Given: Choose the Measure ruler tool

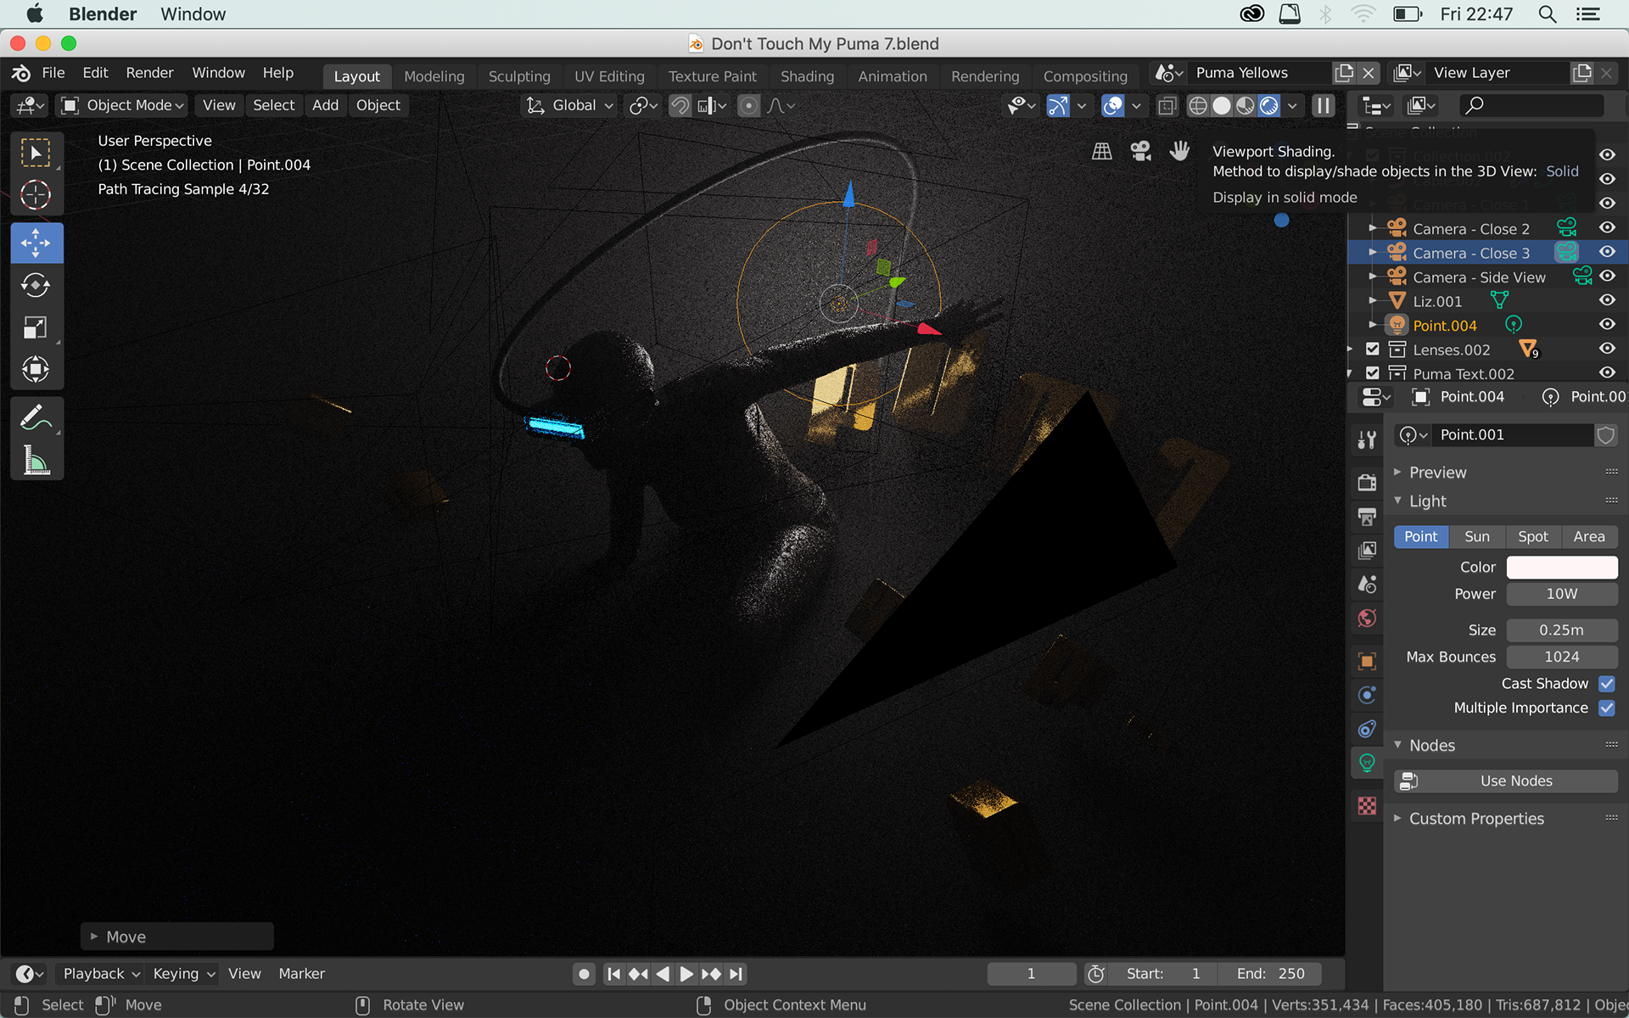Looking at the screenshot, I should pos(36,460).
